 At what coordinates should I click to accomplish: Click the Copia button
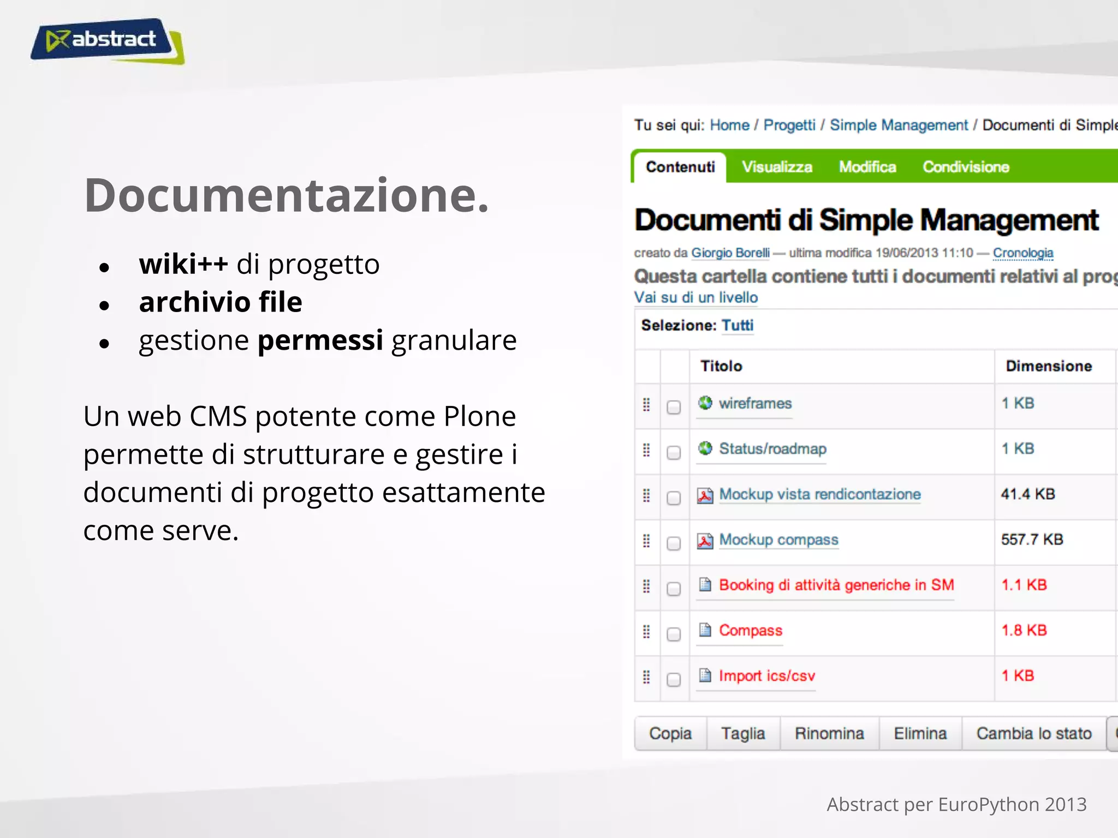tap(670, 733)
